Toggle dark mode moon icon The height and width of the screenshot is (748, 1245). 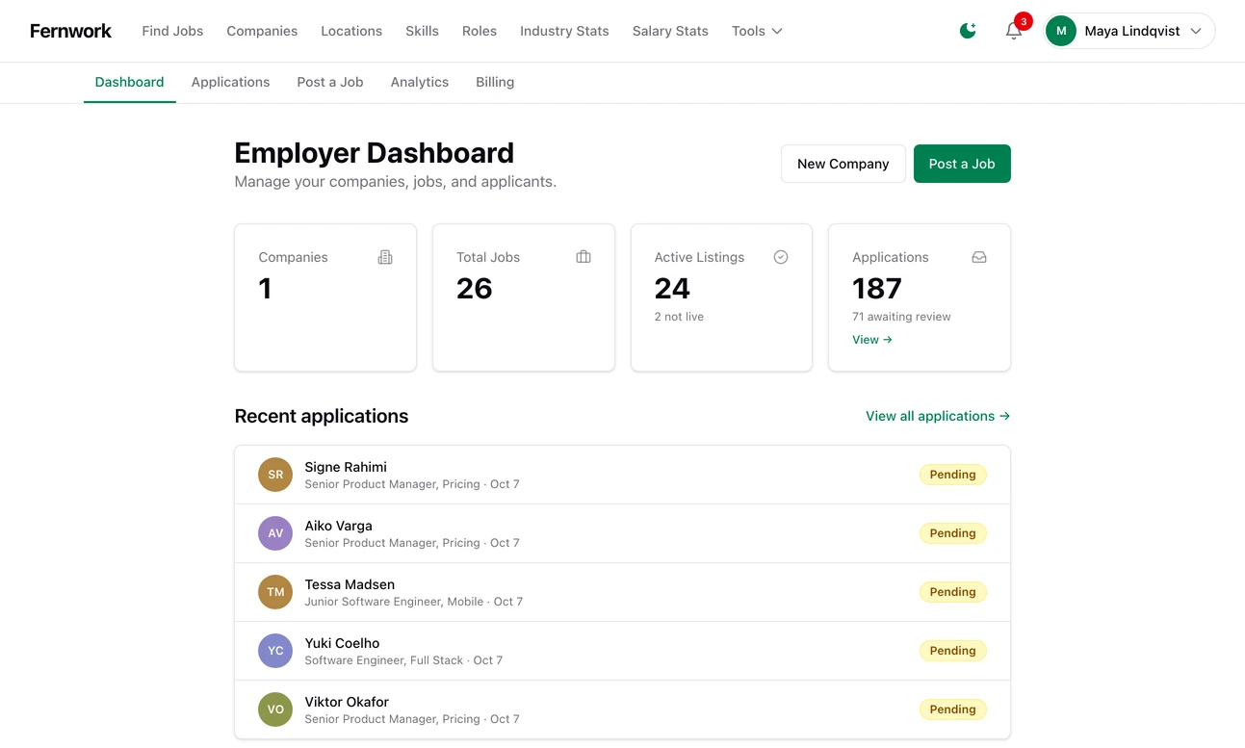click(x=968, y=31)
